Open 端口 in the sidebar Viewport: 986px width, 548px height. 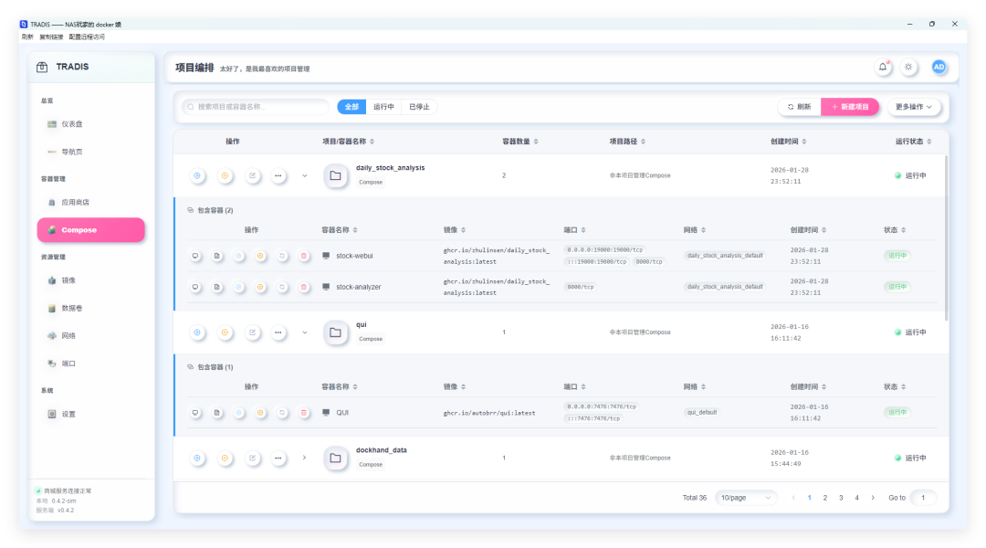[x=91, y=364]
